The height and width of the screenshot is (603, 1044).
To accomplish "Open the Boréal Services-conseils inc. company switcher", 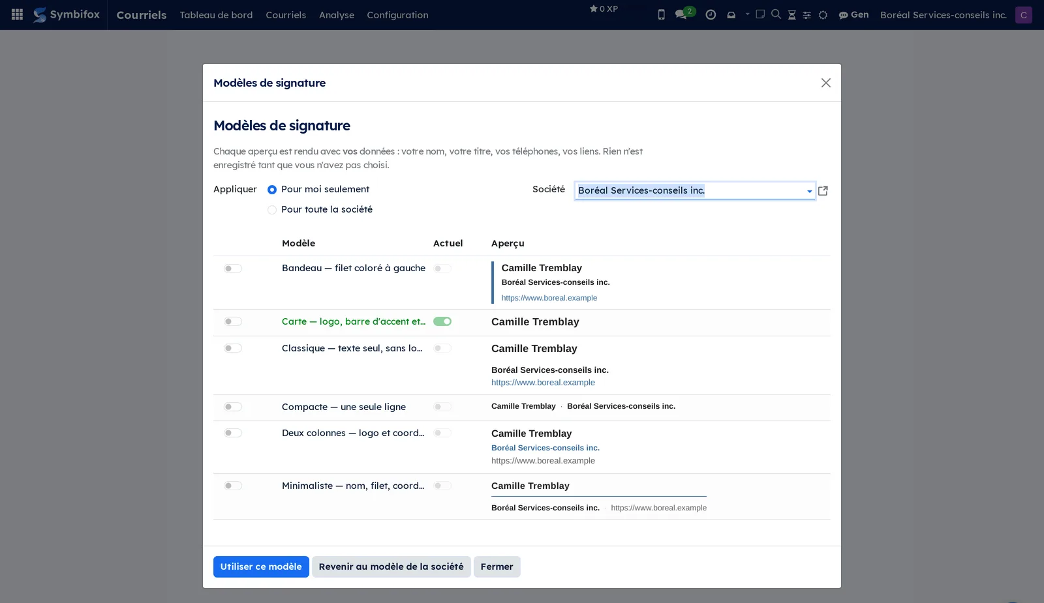I will coord(943,14).
